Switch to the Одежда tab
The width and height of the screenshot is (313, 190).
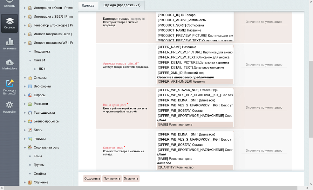click(88, 5)
